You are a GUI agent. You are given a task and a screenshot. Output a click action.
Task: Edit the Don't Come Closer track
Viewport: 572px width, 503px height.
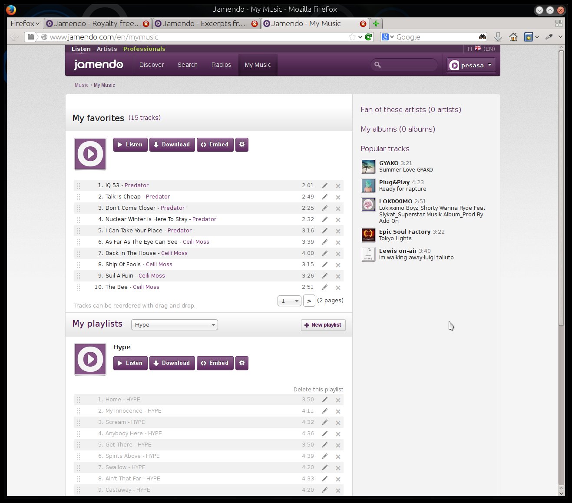(324, 208)
